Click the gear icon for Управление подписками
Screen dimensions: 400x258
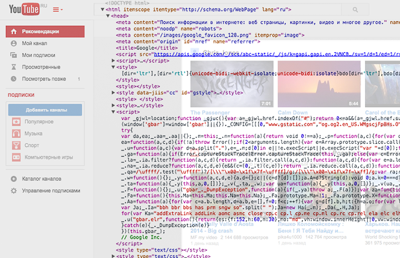15,192
